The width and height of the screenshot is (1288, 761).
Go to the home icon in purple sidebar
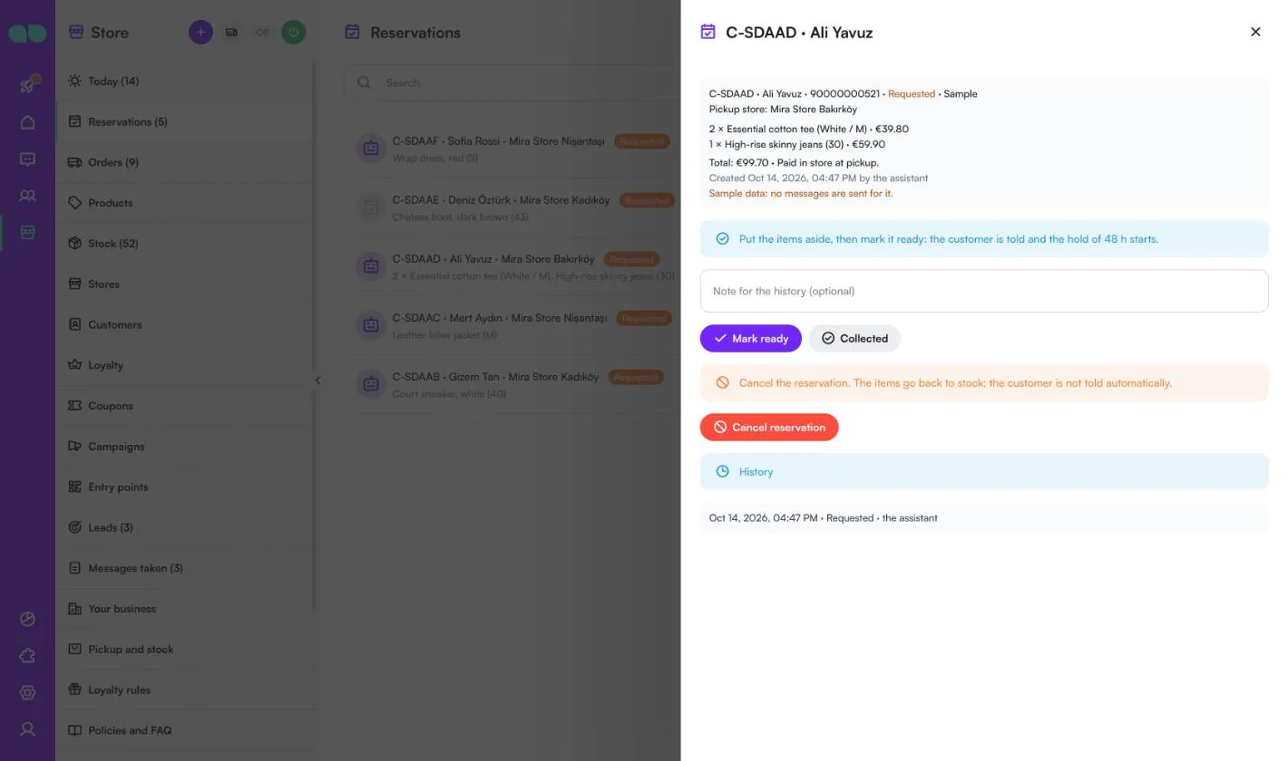click(27, 122)
